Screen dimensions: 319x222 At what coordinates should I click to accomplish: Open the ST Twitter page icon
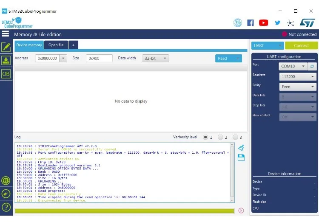(277, 23)
